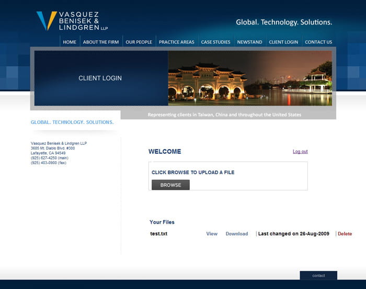Click the (925) 627-4250 main phone number
Screen dimensions: 366x289
[50, 158]
